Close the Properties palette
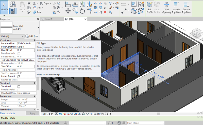203x125 pixels. [x=38, y=19]
